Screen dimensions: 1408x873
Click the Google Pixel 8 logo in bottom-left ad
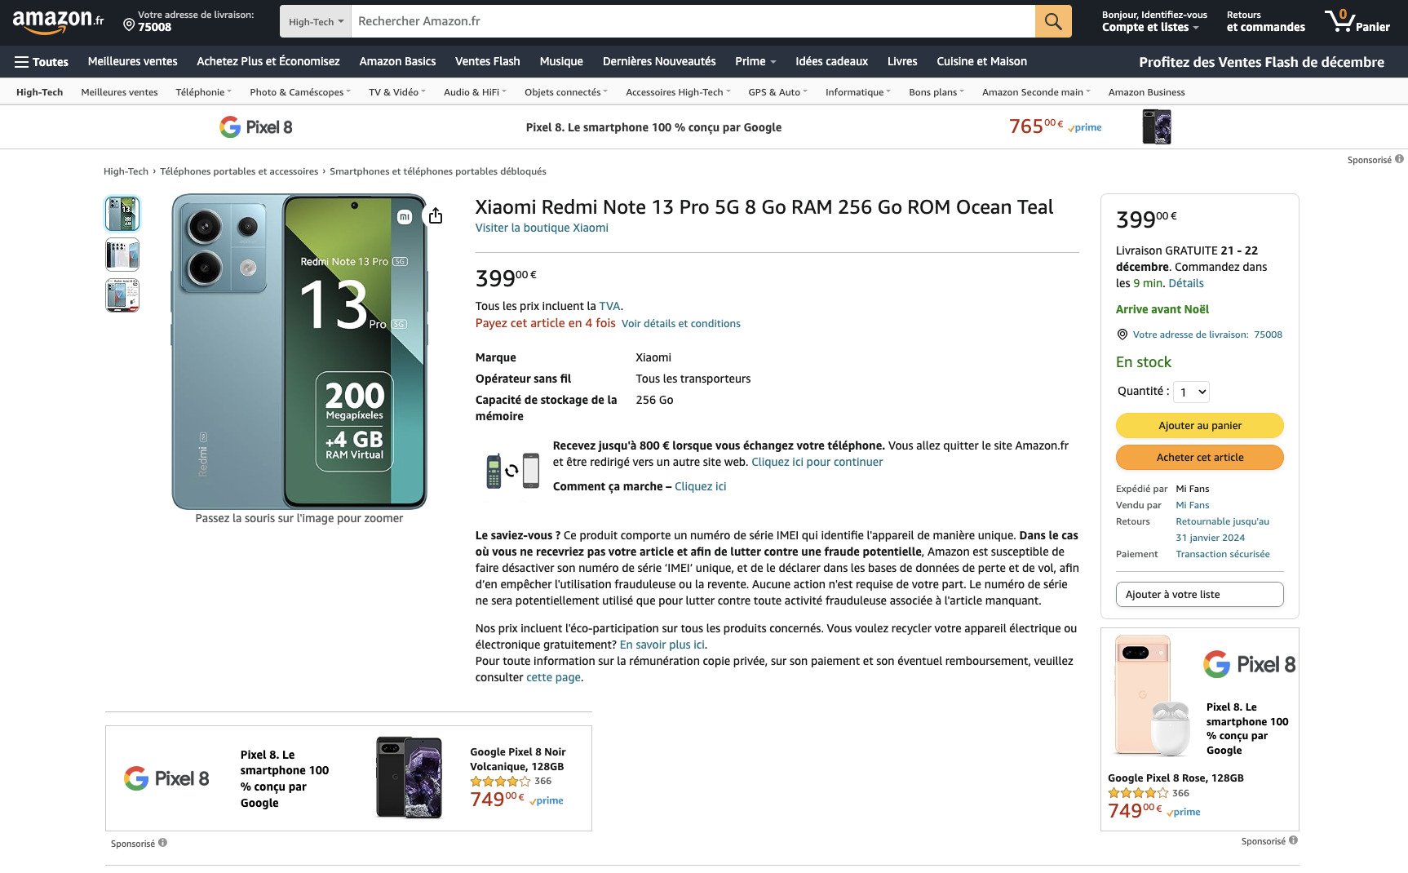(x=166, y=778)
